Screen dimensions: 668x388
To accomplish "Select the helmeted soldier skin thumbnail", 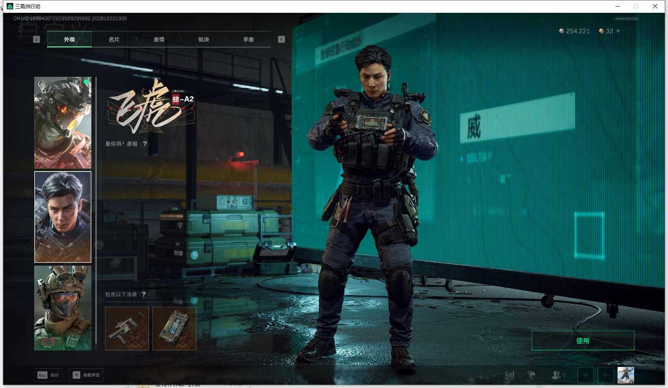I will 63,308.
